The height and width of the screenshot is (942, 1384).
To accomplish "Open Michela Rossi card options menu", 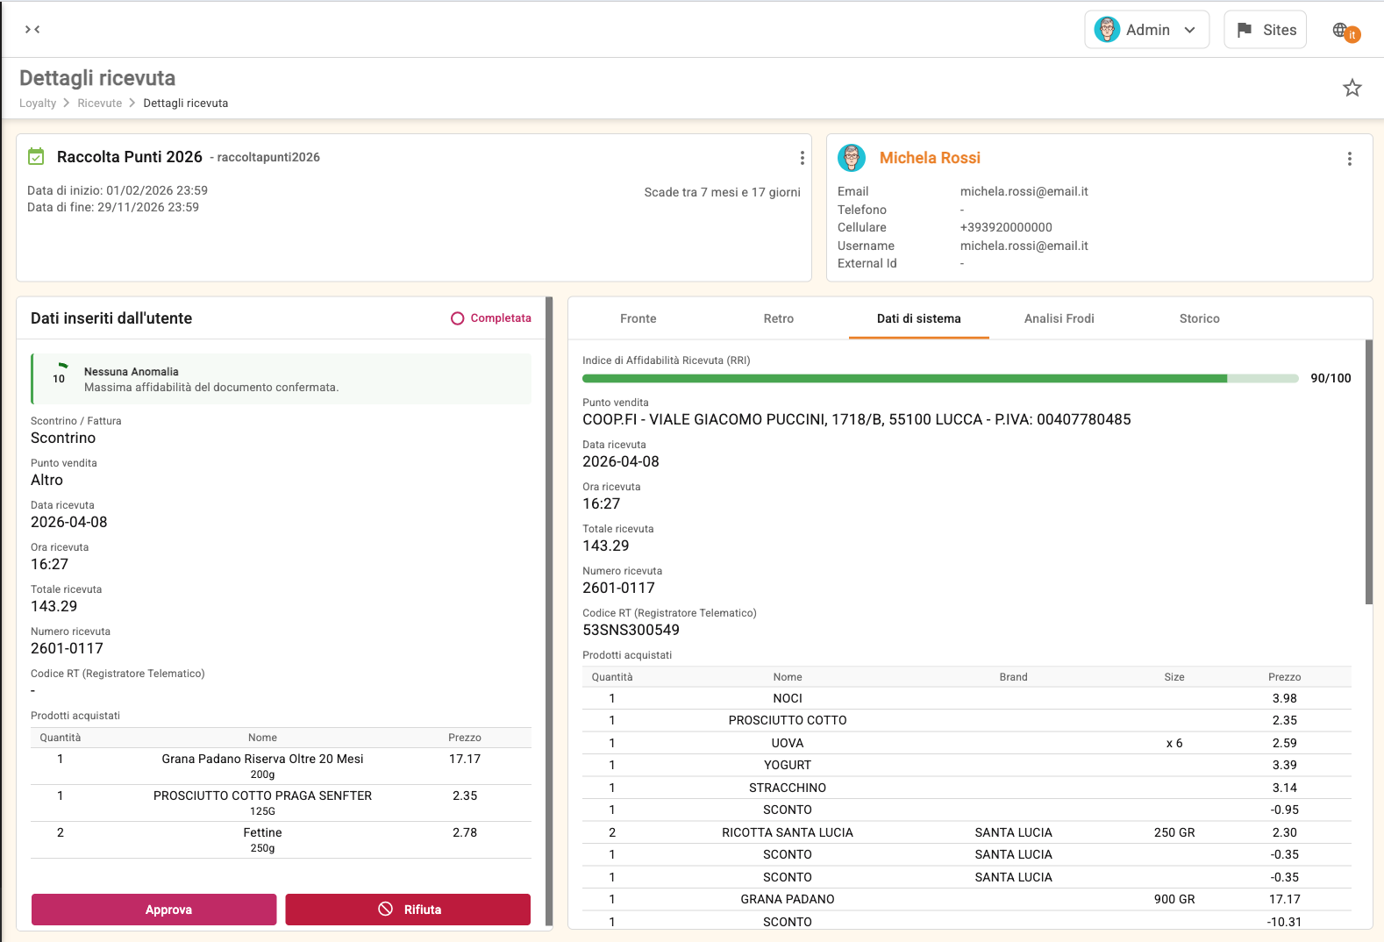I will (x=1349, y=159).
